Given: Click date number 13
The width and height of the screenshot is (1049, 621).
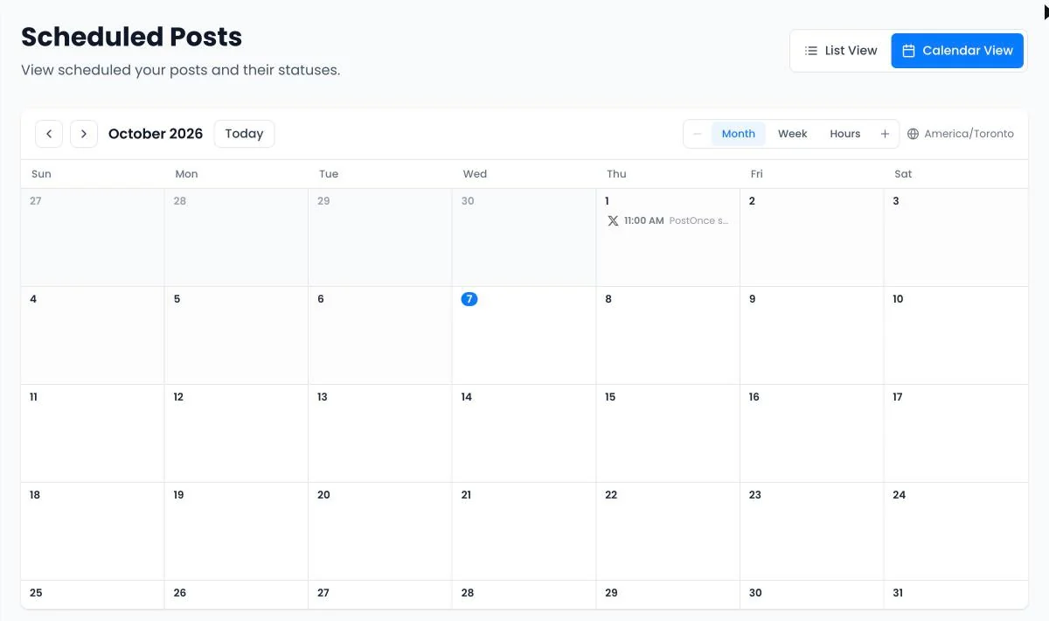Looking at the screenshot, I should (x=323, y=397).
